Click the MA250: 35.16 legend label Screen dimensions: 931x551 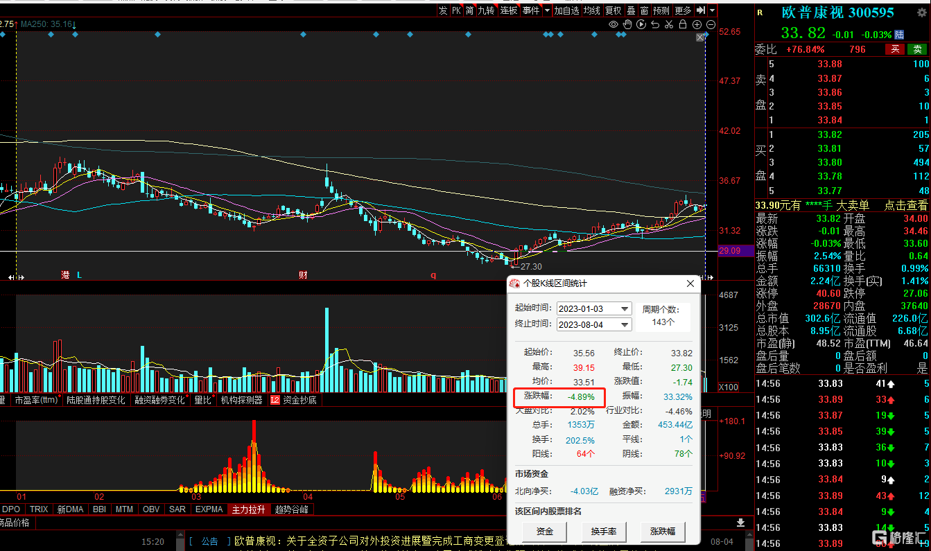[x=47, y=24]
